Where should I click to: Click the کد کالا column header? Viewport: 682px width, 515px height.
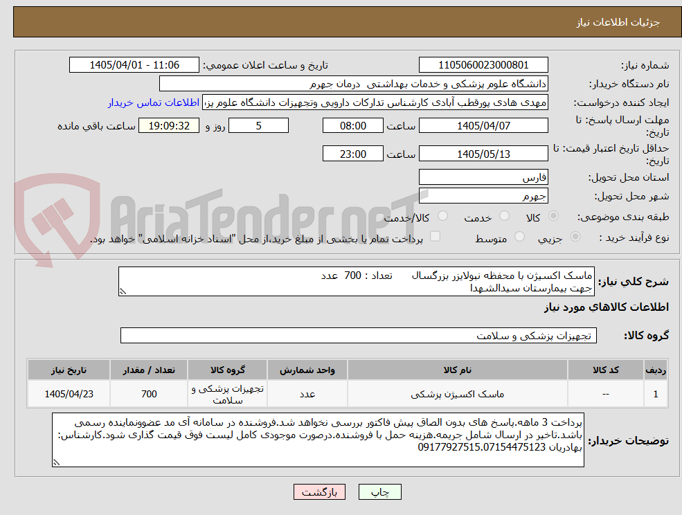coord(605,370)
